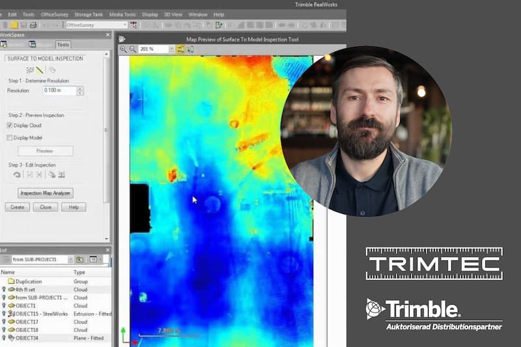Click the Help button in inspection panel
Image resolution: width=521 pixels, height=347 pixels.
tap(74, 207)
